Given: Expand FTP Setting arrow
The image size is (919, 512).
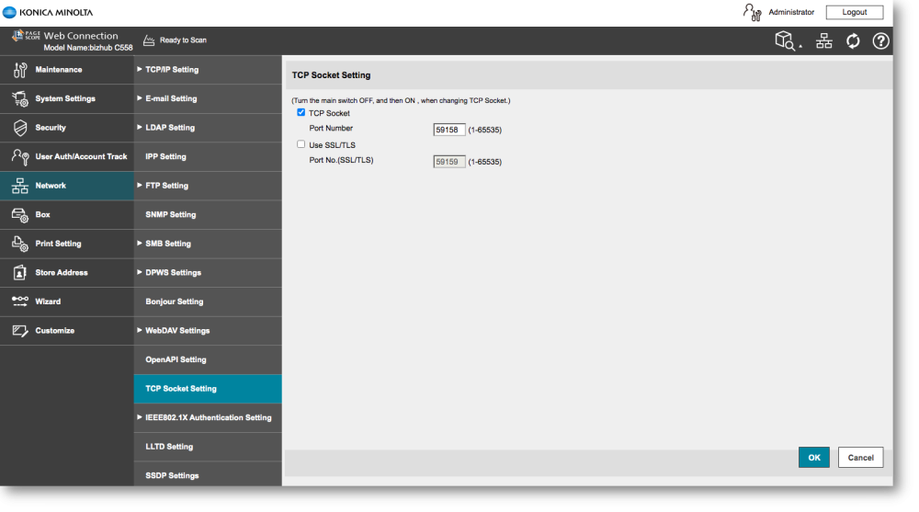Looking at the screenshot, I should pos(140,186).
